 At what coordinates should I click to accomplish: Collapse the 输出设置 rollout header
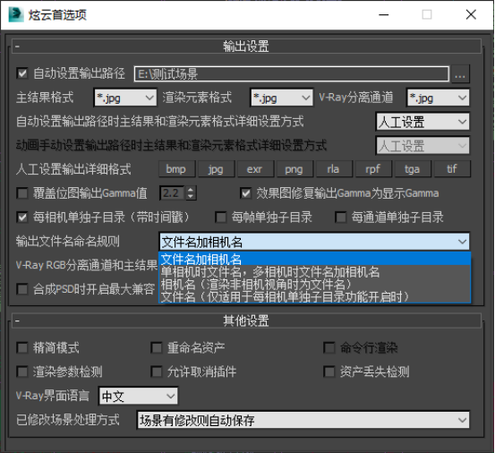(246, 47)
